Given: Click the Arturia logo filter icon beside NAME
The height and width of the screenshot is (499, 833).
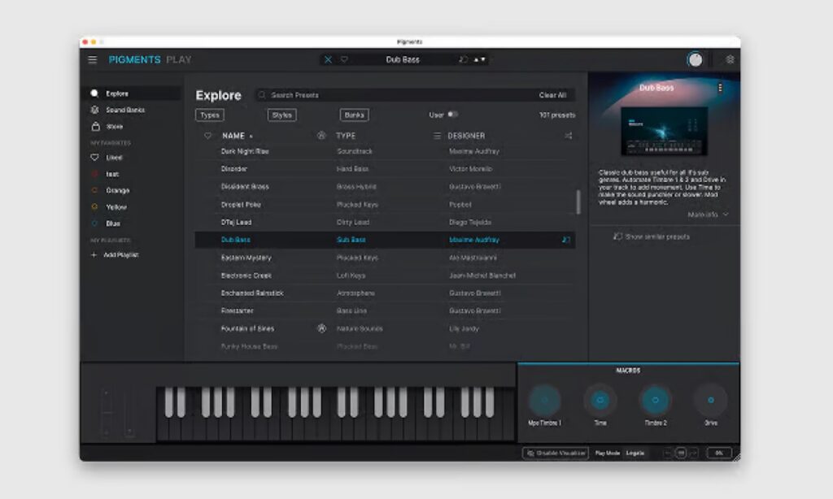Looking at the screenshot, I should click(x=321, y=136).
